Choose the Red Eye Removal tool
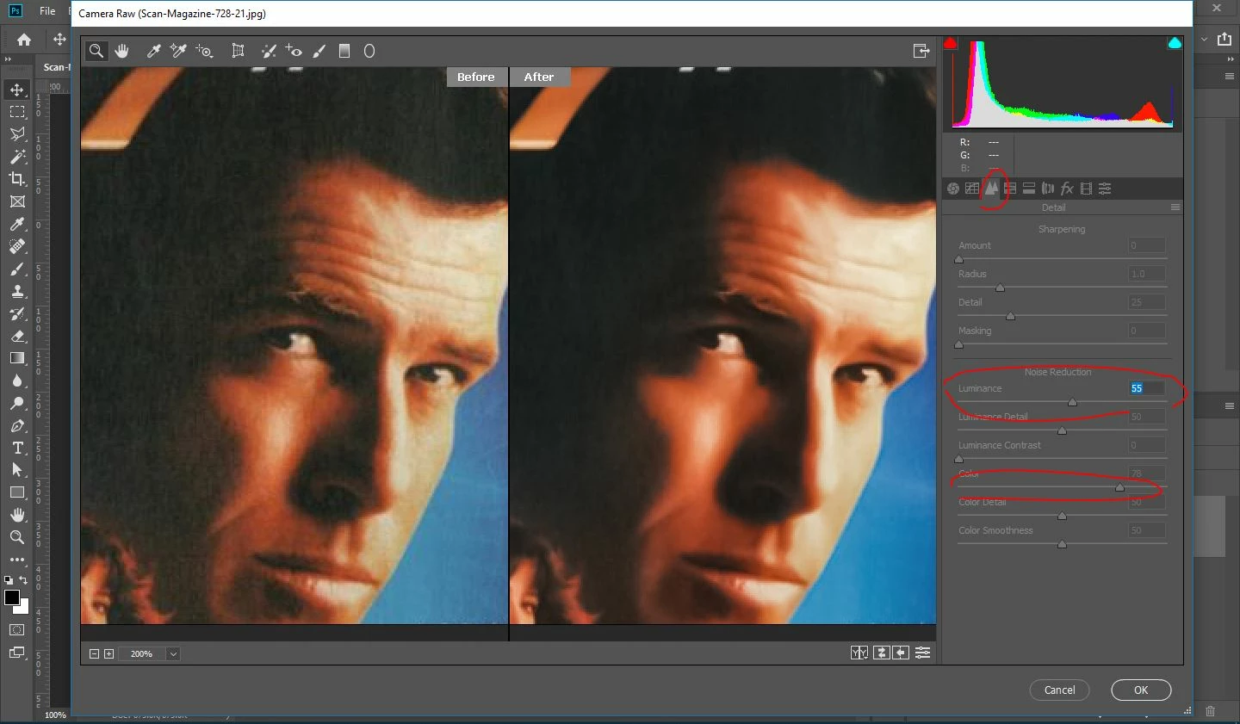The height and width of the screenshot is (724, 1240). [x=294, y=51]
